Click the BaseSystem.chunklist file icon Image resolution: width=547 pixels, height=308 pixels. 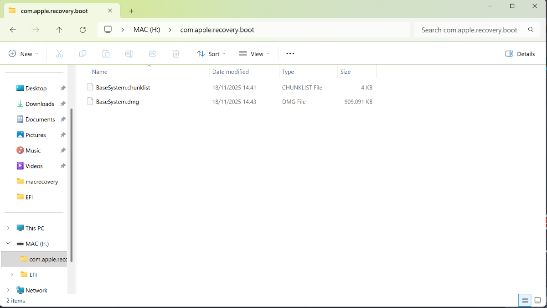pos(91,87)
